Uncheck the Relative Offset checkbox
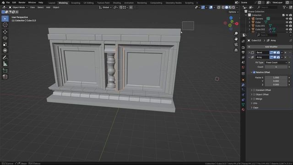Viewport: 293px width, 165px height. 254,72
